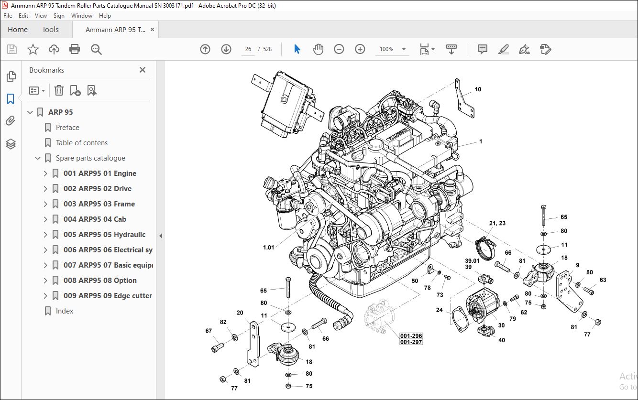Screen dimensions: 638x400
Task: Add a new bookmark icon
Action: coord(75,90)
